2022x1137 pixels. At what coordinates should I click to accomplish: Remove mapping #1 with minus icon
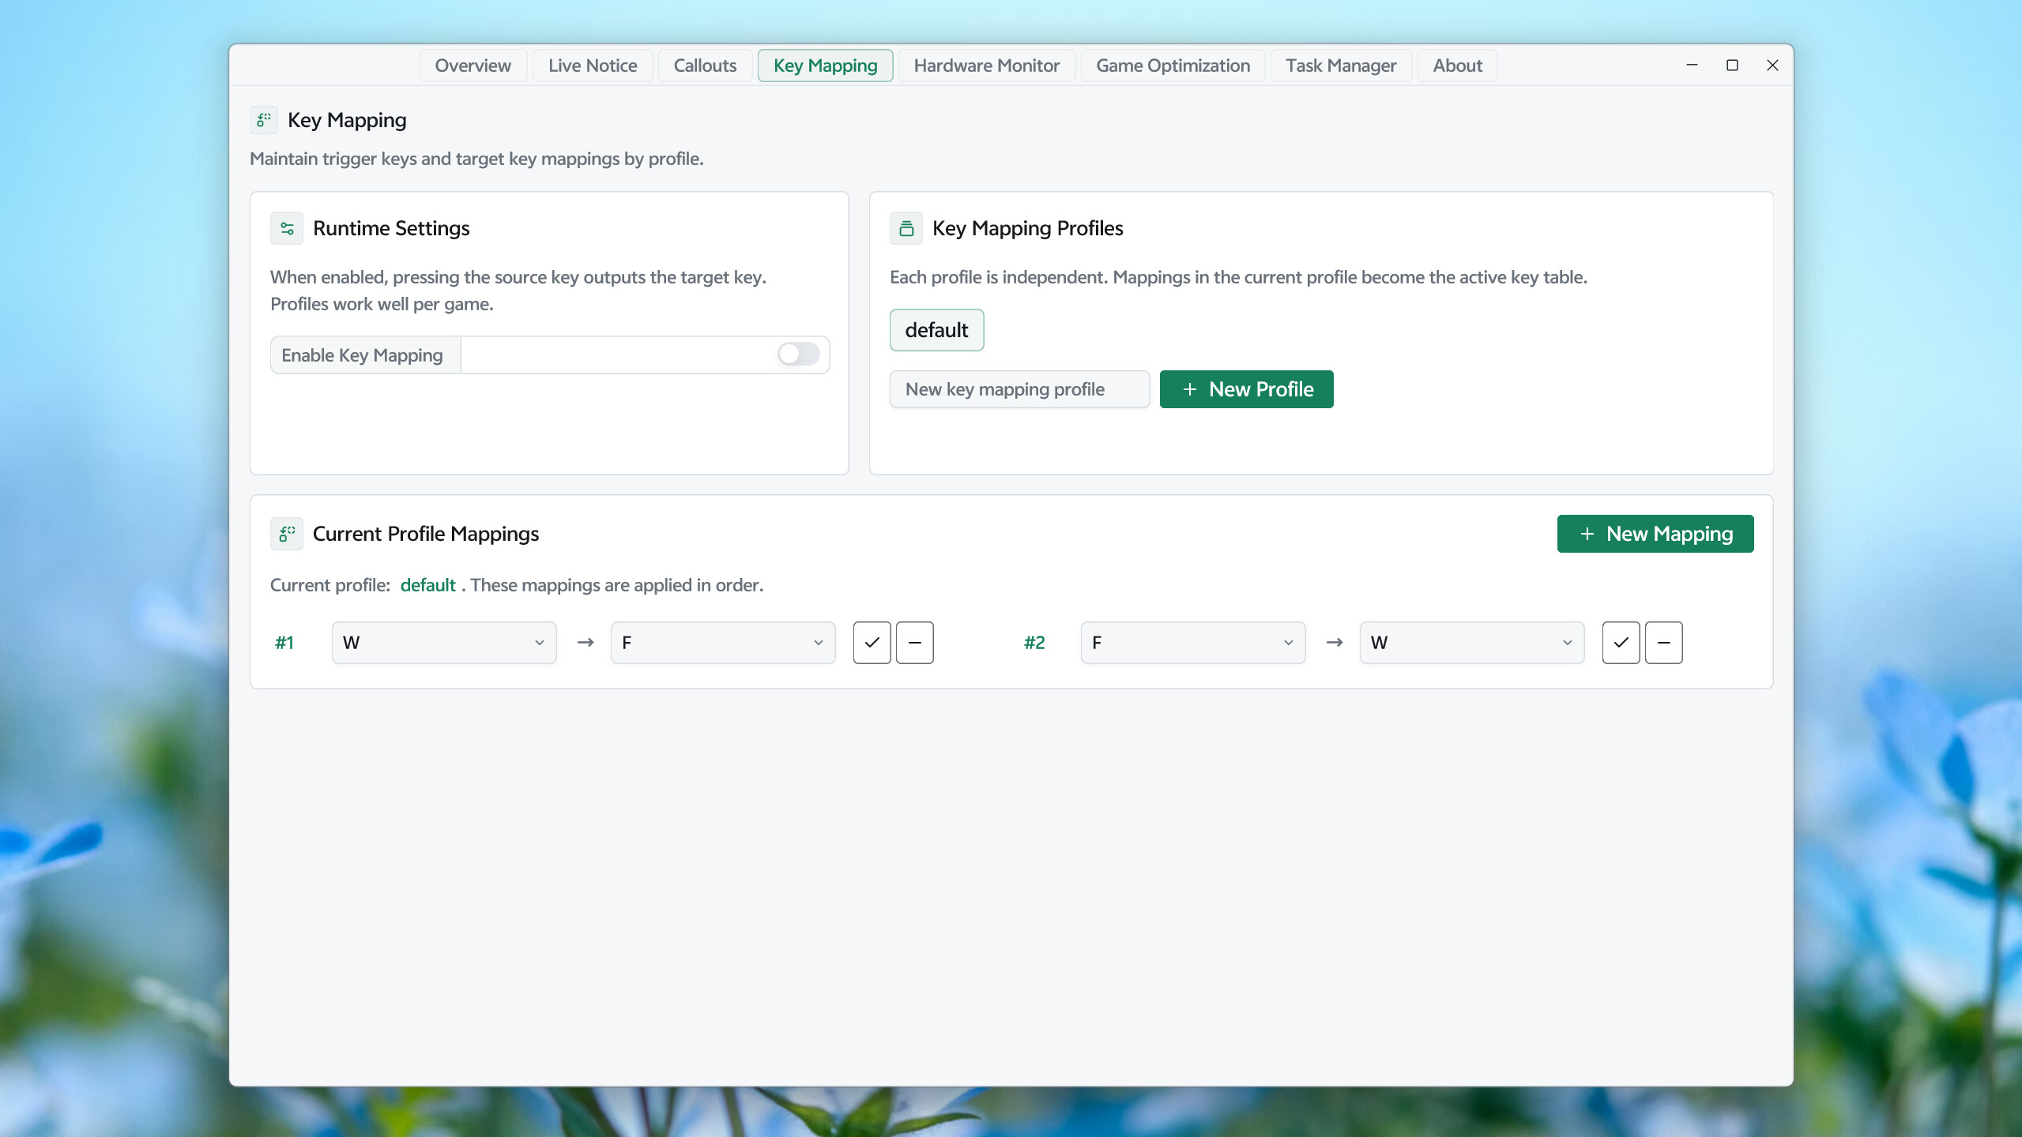coord(915,643)
